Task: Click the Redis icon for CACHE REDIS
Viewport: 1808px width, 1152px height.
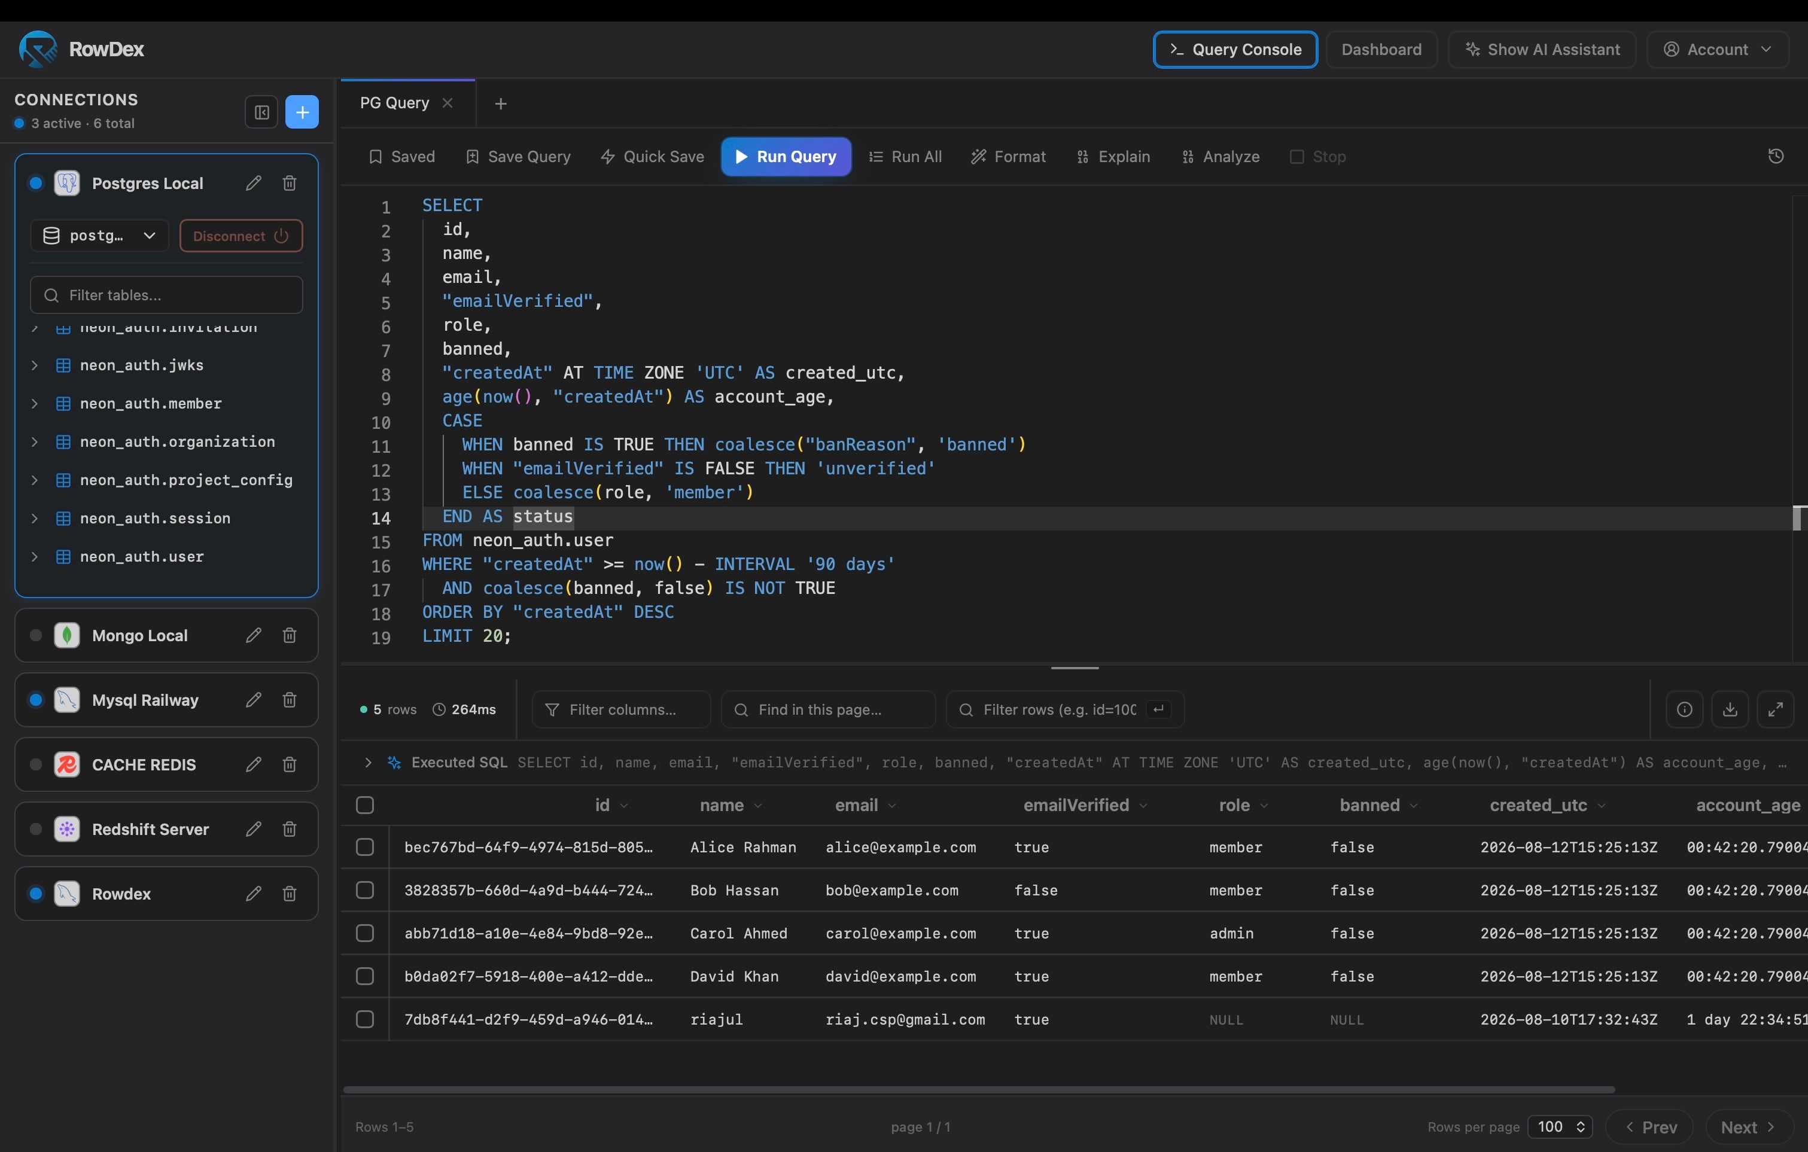Action: point(67,765)
